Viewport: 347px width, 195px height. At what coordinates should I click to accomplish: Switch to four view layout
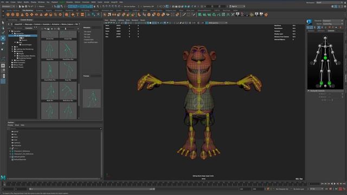(x=3, y=71)
